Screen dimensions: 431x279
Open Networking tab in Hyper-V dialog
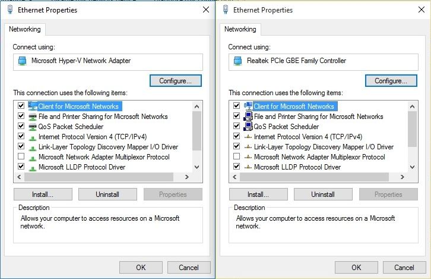tap(25, 29)
